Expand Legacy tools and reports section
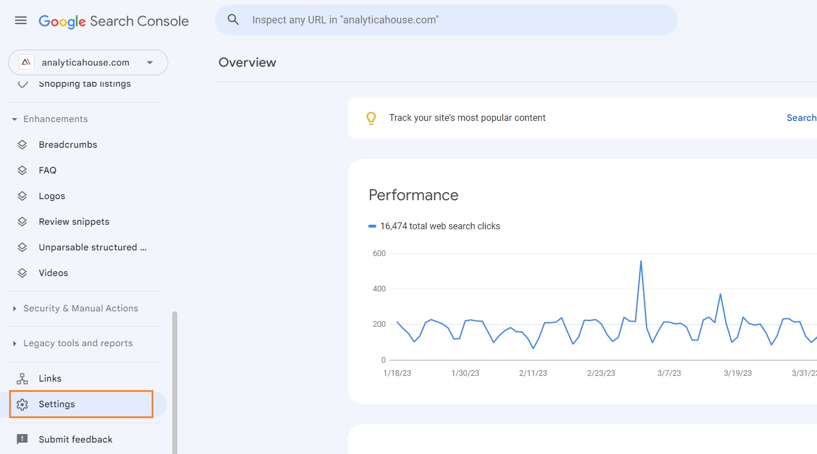This screenshot has width=817, height=454. click(72, 343)
